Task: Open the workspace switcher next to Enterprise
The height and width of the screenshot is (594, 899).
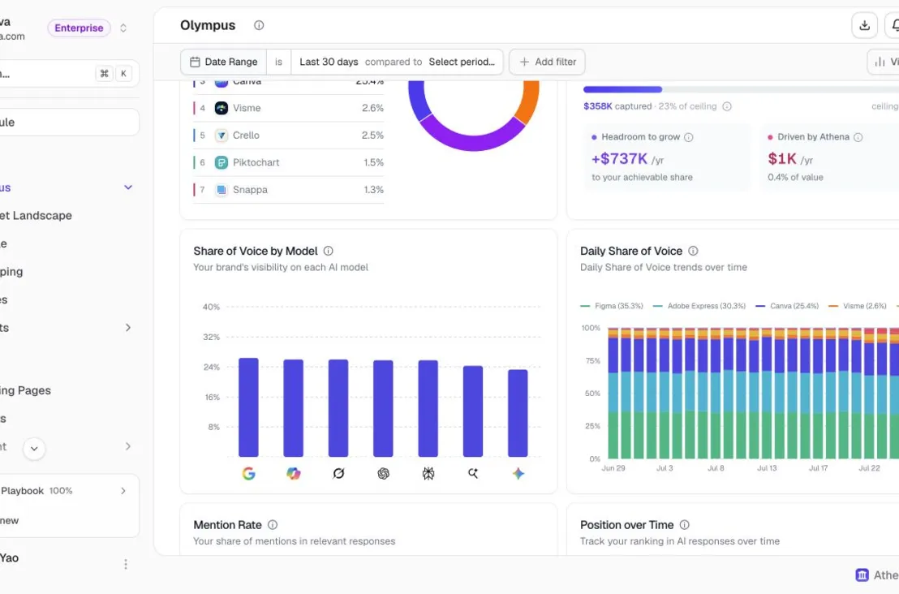Action: tap(123, 28)
